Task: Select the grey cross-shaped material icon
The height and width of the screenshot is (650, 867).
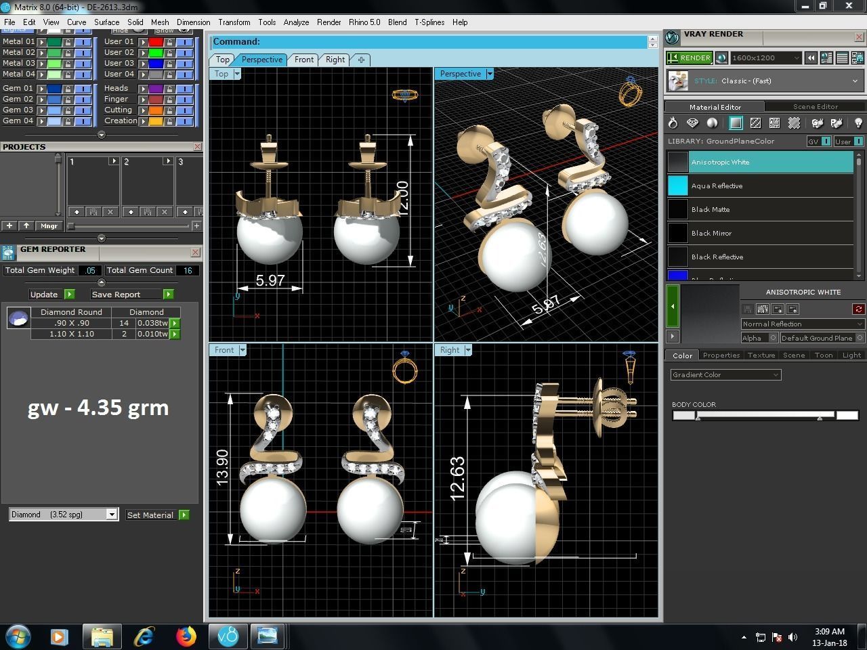Action: (794, 123)
